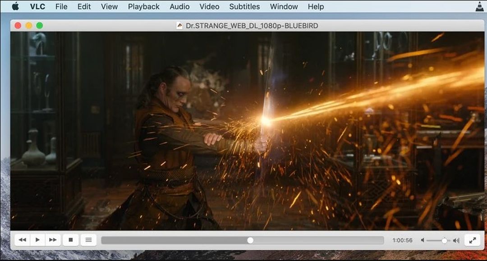487x261 pixels.
Task: Toggle fullscreen mode button
Action: 473,240
